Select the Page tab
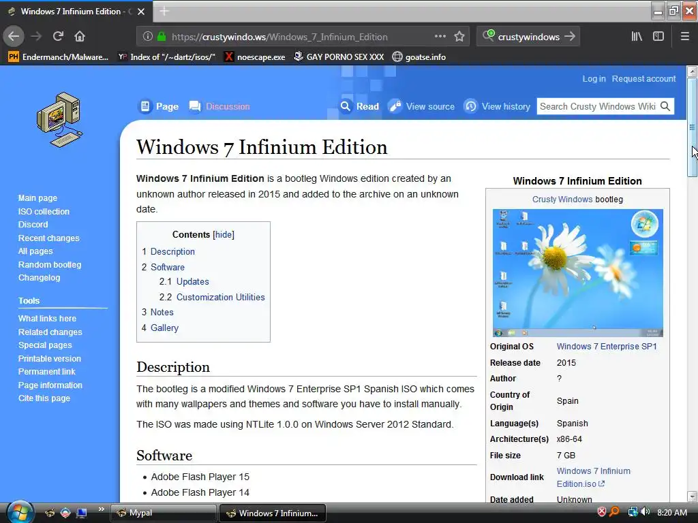698x523 pixels. (158, 106)
